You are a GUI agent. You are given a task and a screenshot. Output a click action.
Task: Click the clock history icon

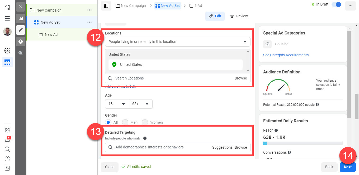point(21,42)
